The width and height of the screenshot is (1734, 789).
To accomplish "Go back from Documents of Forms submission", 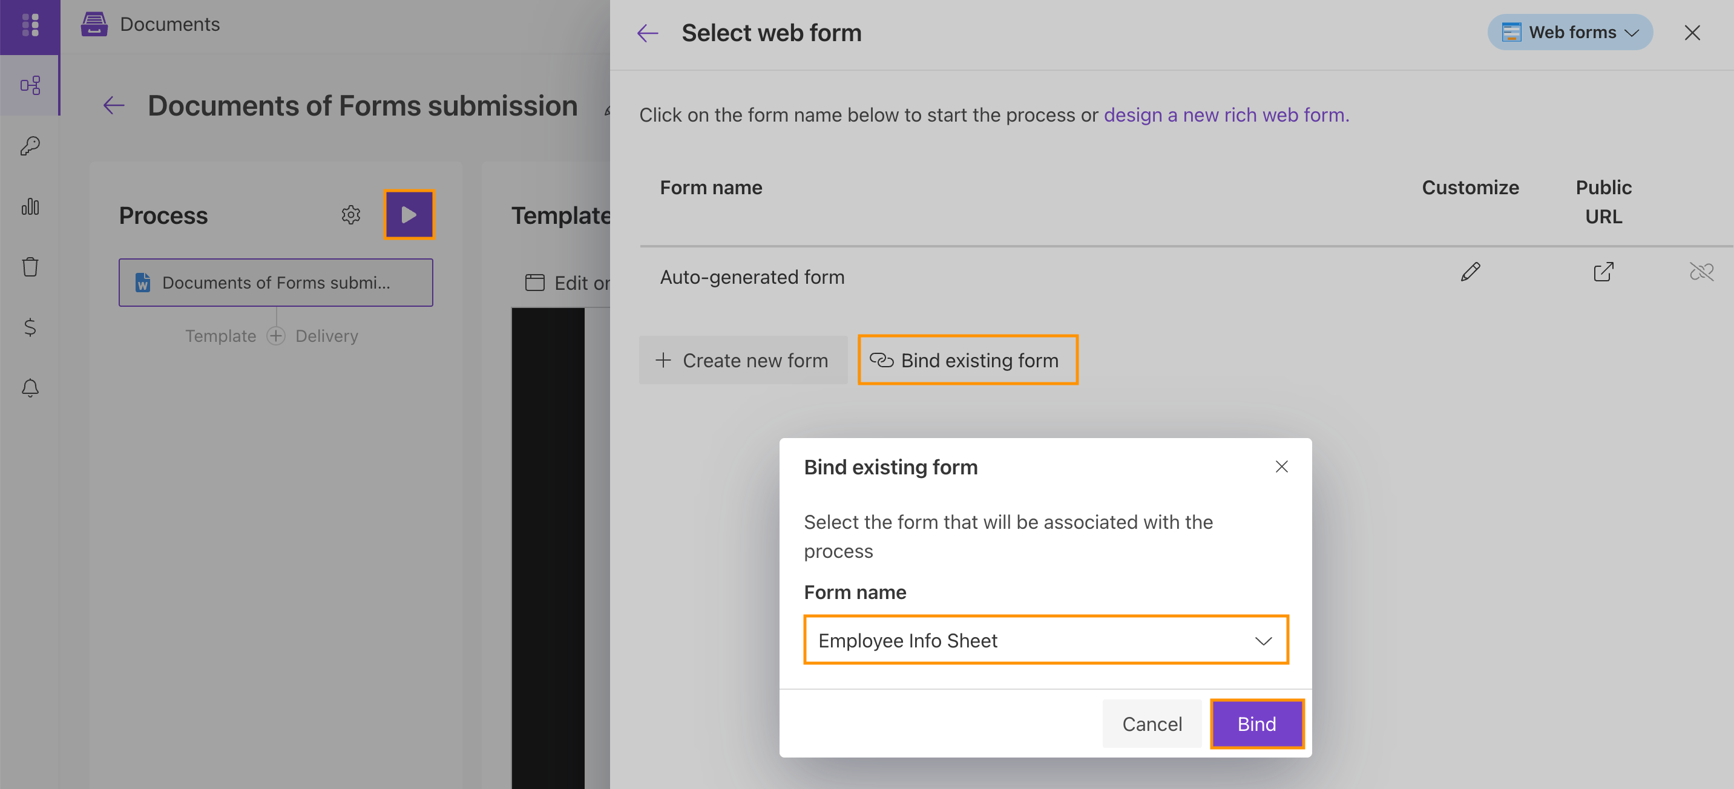I will 114,106.
